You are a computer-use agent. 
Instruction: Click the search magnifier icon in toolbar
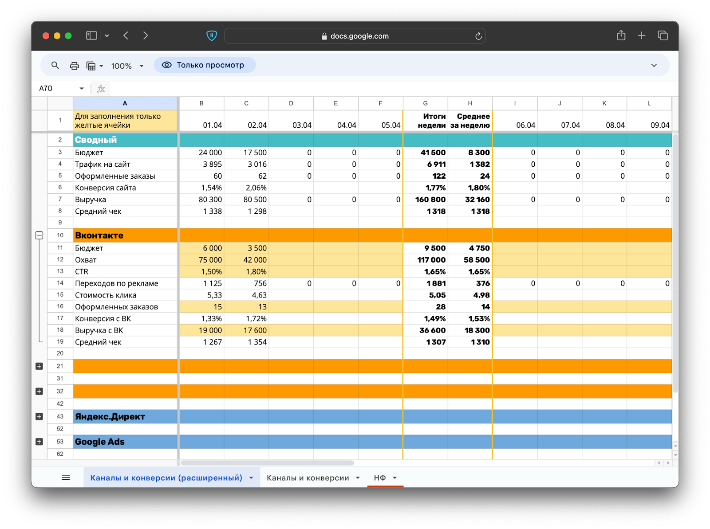(x=55, y=66)
